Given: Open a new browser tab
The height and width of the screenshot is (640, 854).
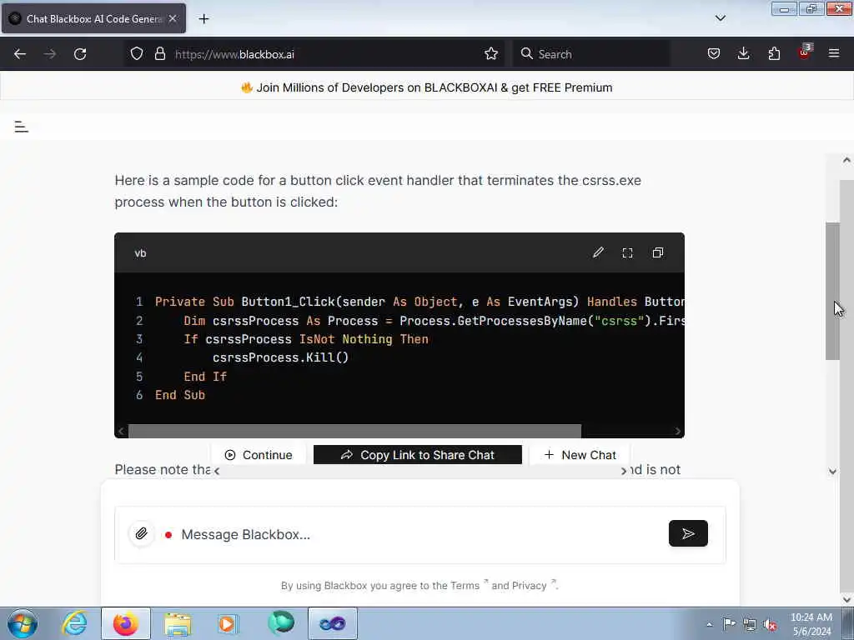Looking at the screenshot, I should click(203, 19).
